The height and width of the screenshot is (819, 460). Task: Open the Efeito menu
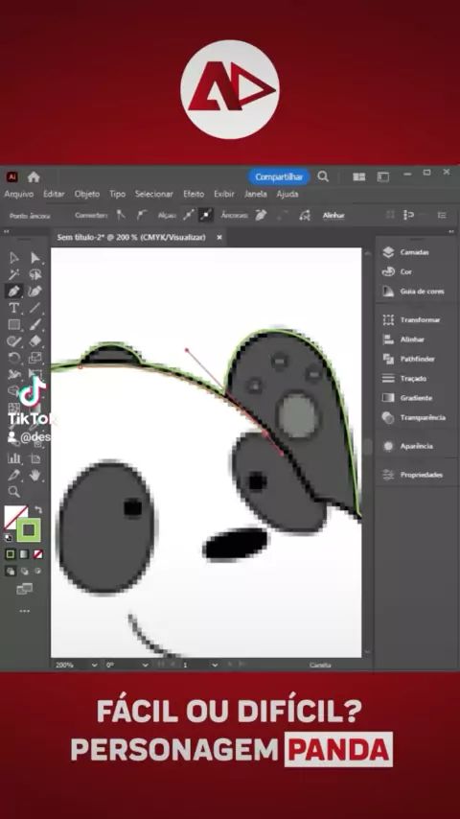(x=194, y=194)
